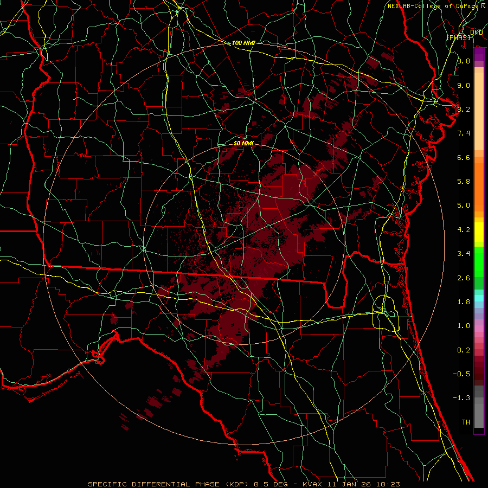Click the 100 NMI range ring label
Image resolution: width=488 pixels, height=488 pixels.
243,43
